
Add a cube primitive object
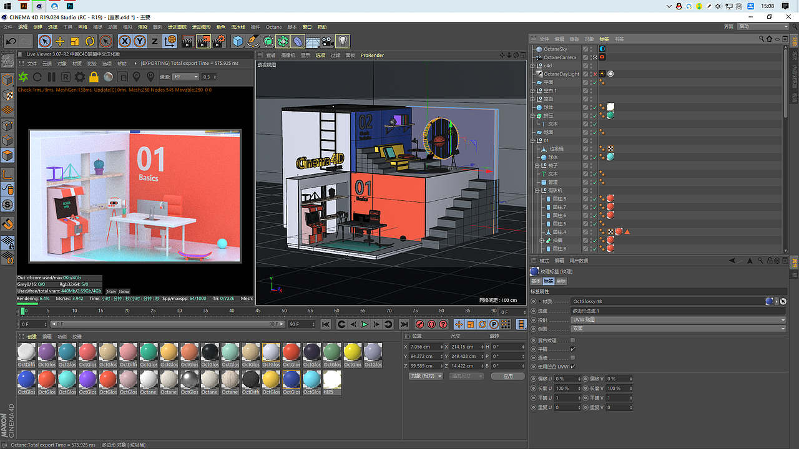coord(238,41)
